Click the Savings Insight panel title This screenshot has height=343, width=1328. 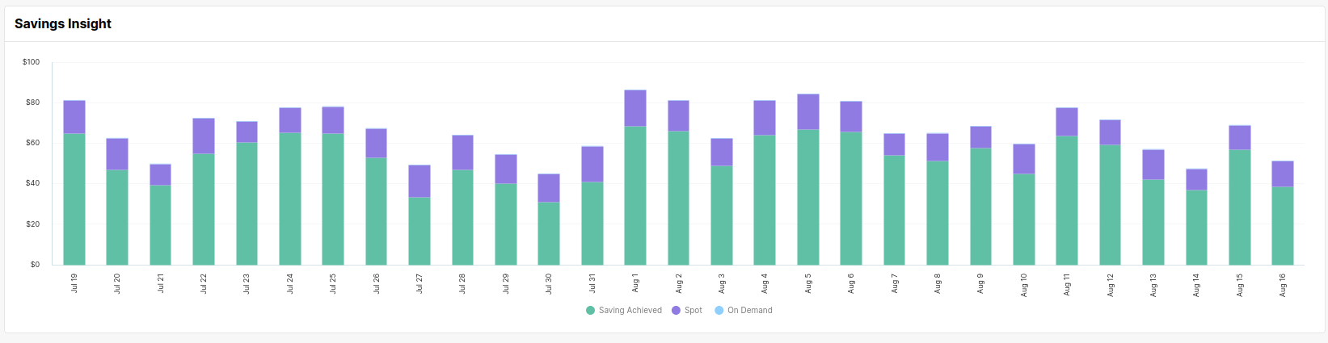pyautogui.click(x=63, y=24)
